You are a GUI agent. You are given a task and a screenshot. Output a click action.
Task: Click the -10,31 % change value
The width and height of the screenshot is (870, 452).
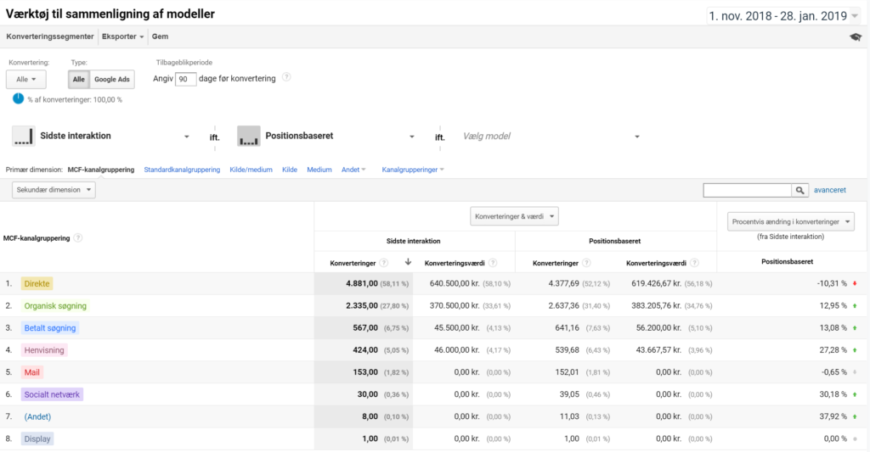tap(832, 283)
